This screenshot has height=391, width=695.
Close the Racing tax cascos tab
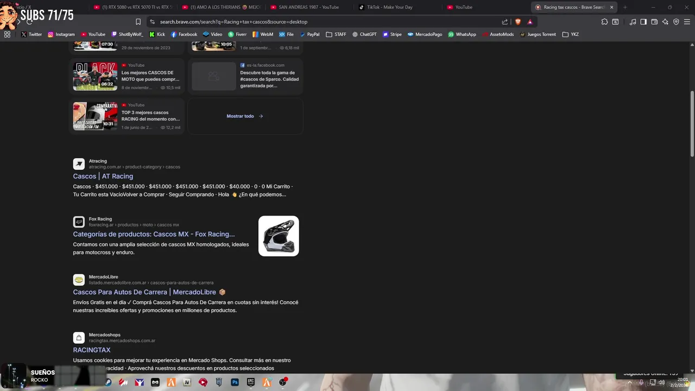click(612, 7)
